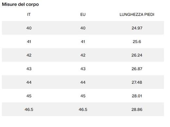The height and width of the screenshot is (127, 170).
Task: Click the 25.6 foot length cell
Action: pos(137,42)
